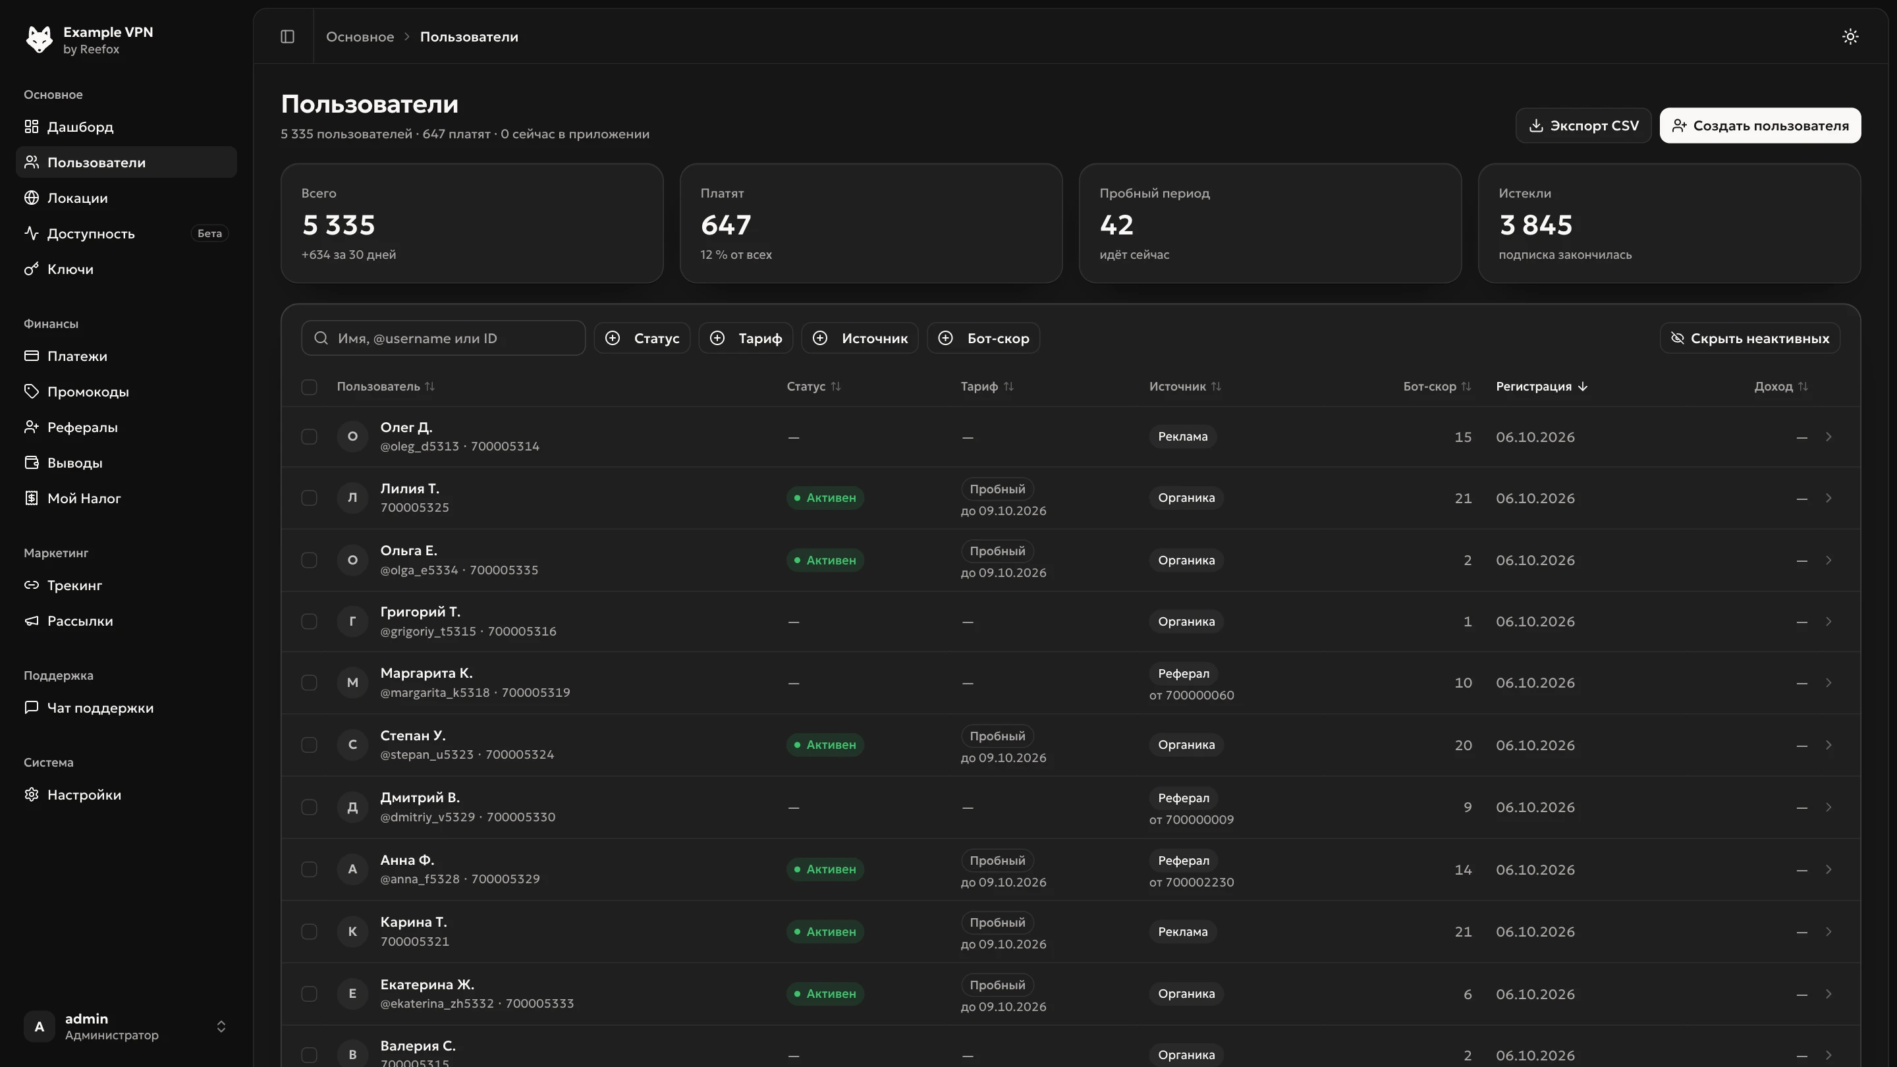
Task: Click Создать пользователя button
Action: (1760, 125)
